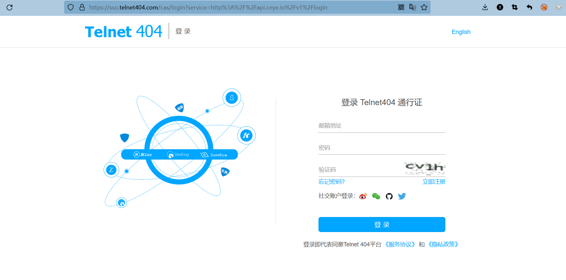
Task: Click the undo arrow toolbar icon
Action: tap(529, 7)
